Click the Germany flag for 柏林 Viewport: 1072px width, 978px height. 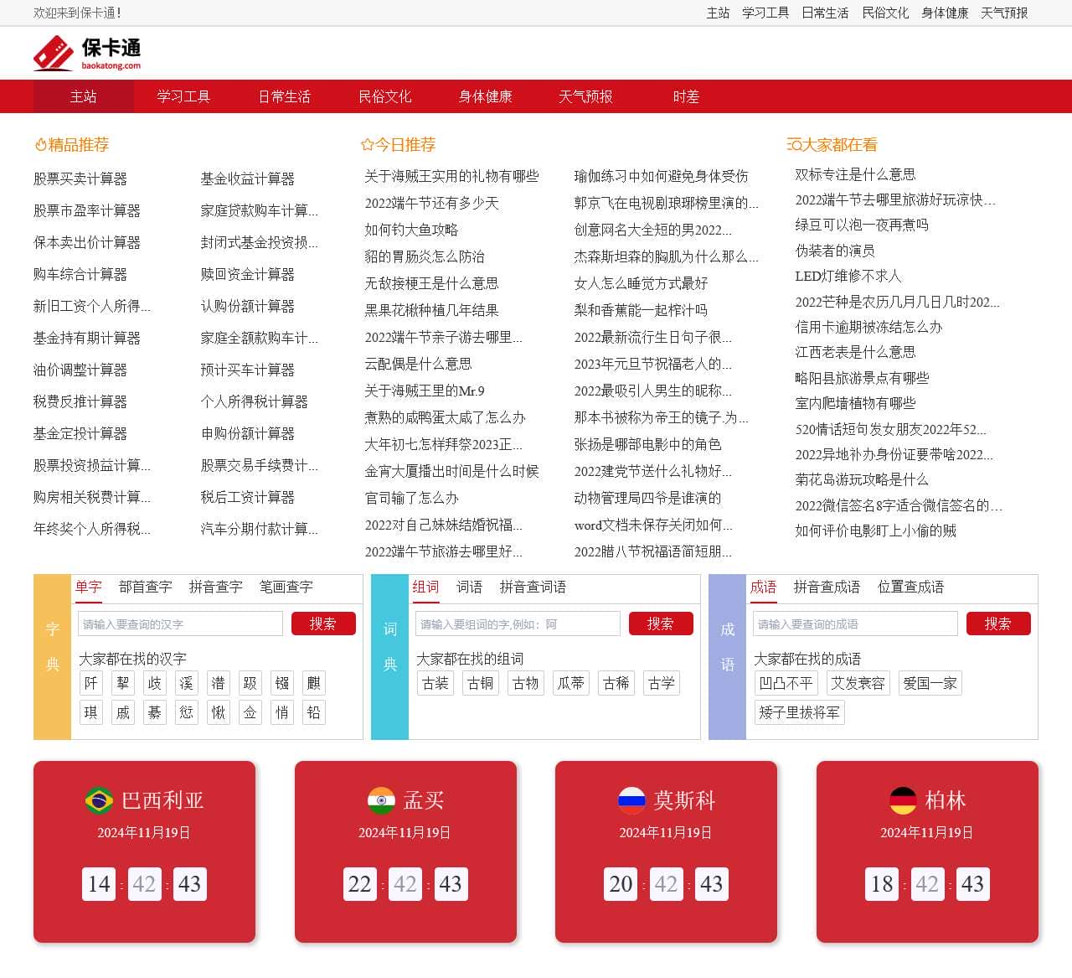pos(904,800)
